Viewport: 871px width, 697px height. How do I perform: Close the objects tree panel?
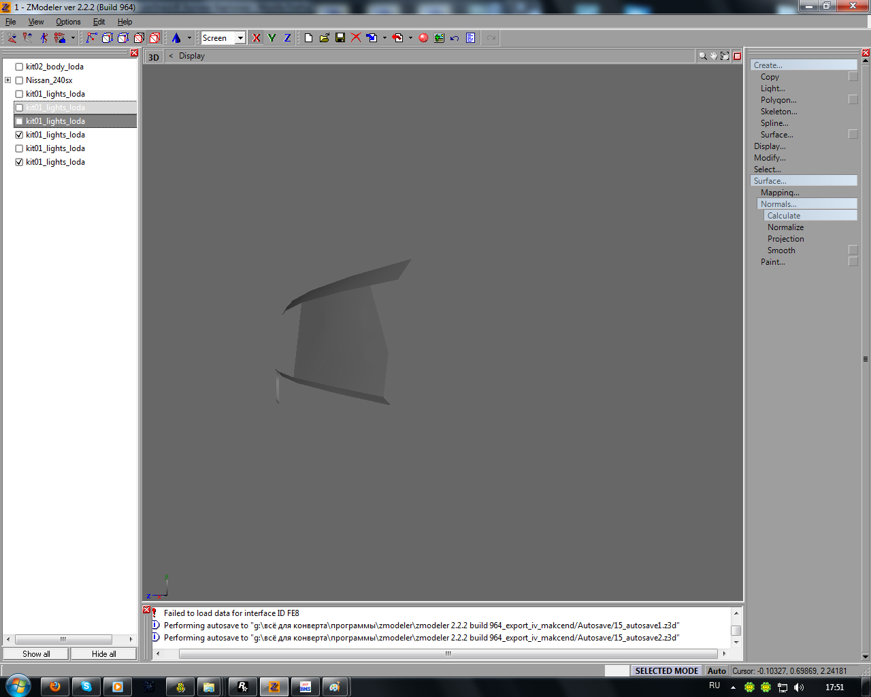pos(134,53)
